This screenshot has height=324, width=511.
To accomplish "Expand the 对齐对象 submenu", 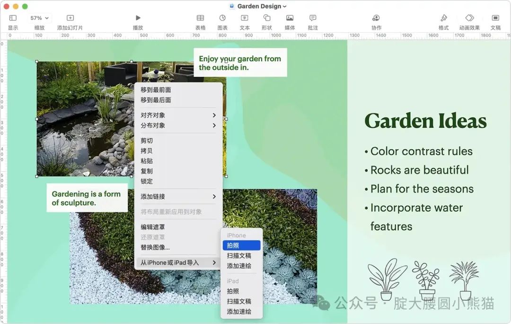I will pyautogui.click(x=178, y=115).
